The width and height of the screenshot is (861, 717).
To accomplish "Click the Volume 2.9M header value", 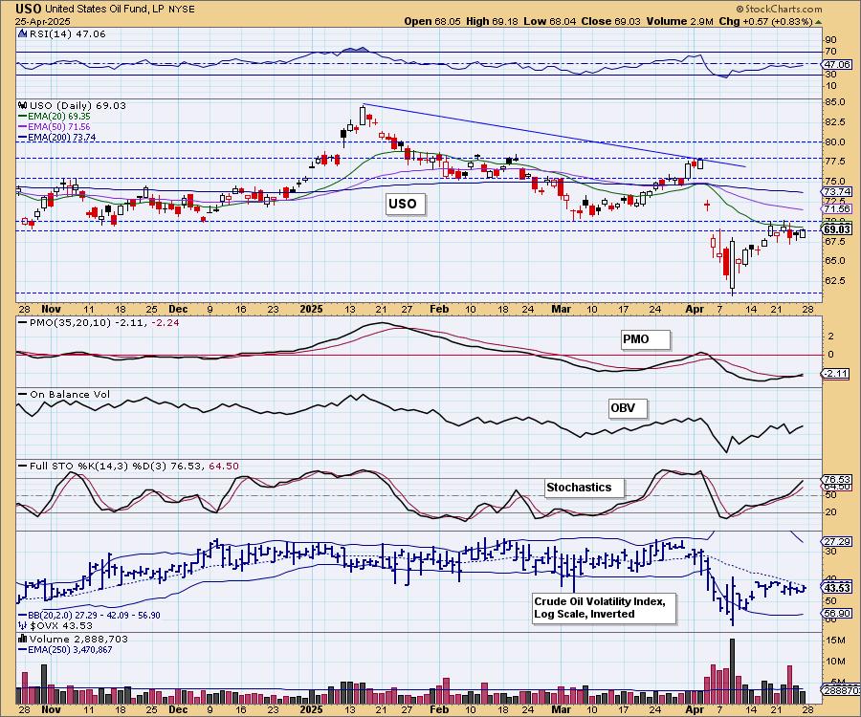I will (x=679, y=21).
